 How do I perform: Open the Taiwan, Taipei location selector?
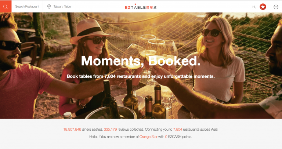click(59, 7)
